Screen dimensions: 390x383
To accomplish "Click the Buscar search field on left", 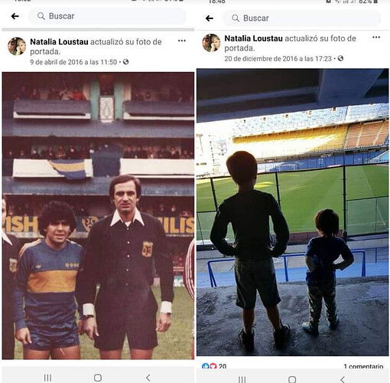I will tap(107, 16).
